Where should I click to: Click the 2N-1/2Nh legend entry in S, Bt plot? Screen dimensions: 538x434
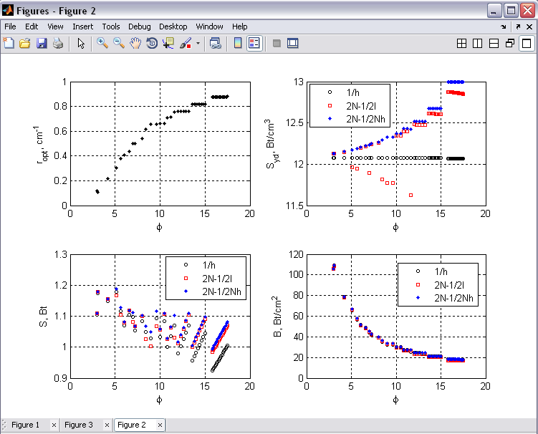pyautogui.click(x=221, y=291)
